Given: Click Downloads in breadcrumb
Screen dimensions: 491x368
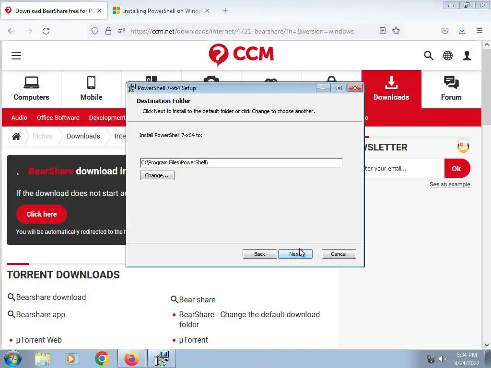Looking at the screenshot, I should click(83, 136).
